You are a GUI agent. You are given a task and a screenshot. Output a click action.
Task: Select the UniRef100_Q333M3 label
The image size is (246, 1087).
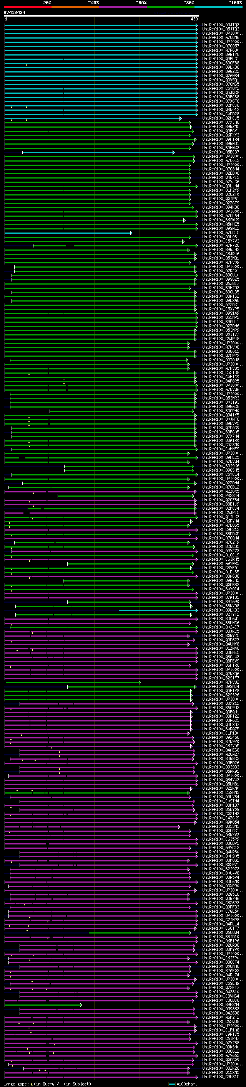[221, 827]
